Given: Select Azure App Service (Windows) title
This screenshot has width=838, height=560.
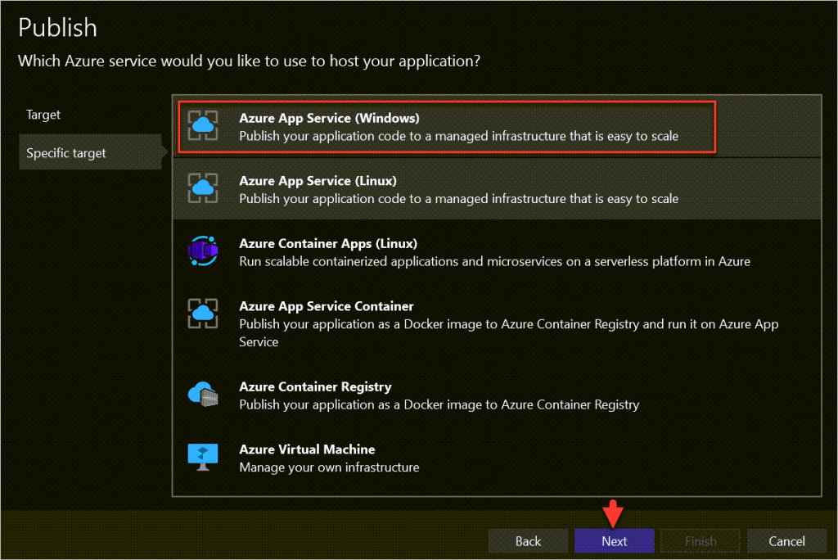Looking at the screenshot, I should pos(329,118).
